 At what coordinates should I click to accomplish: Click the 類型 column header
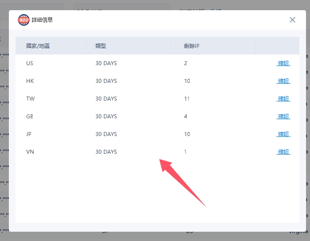coord(101,46)
